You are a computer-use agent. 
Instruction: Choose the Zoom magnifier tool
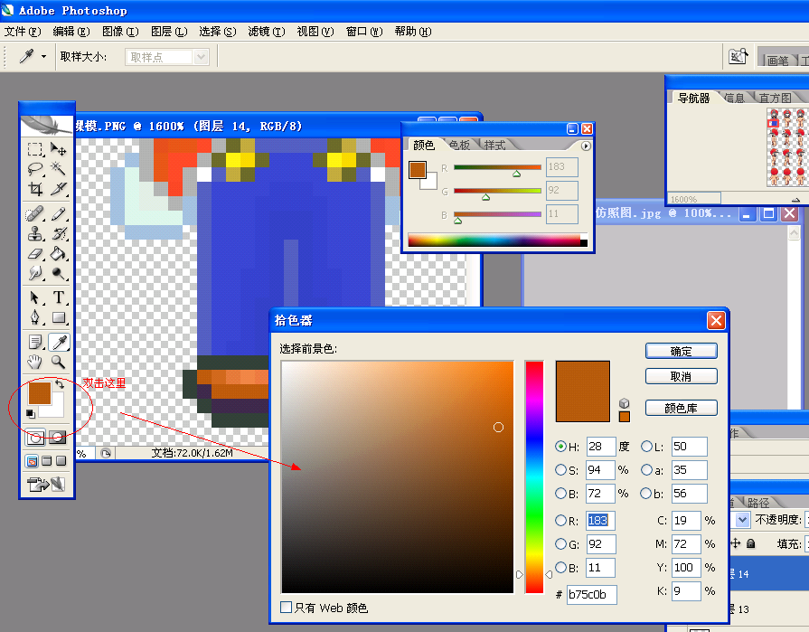pyautogui.click(x=58, y=362)
